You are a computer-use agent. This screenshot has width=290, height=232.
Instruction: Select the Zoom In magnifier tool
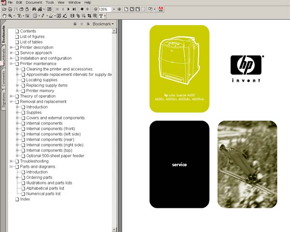click(x=10, y=16)
